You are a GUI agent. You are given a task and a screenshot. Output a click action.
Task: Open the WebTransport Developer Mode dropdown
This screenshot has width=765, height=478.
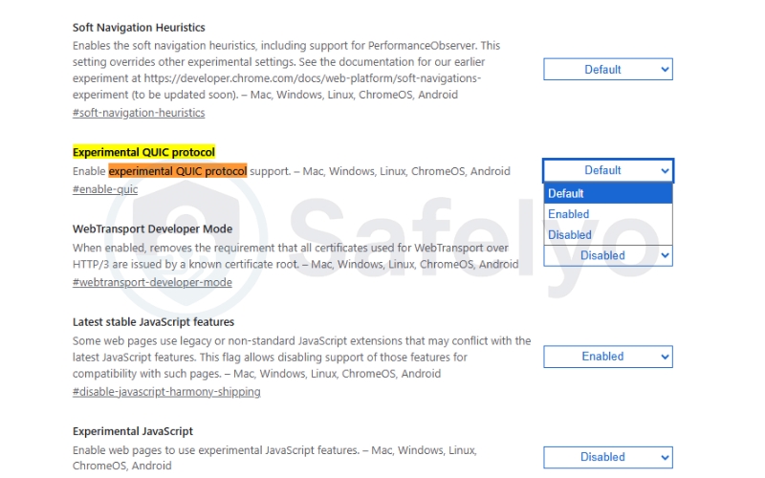coord(608,256)
